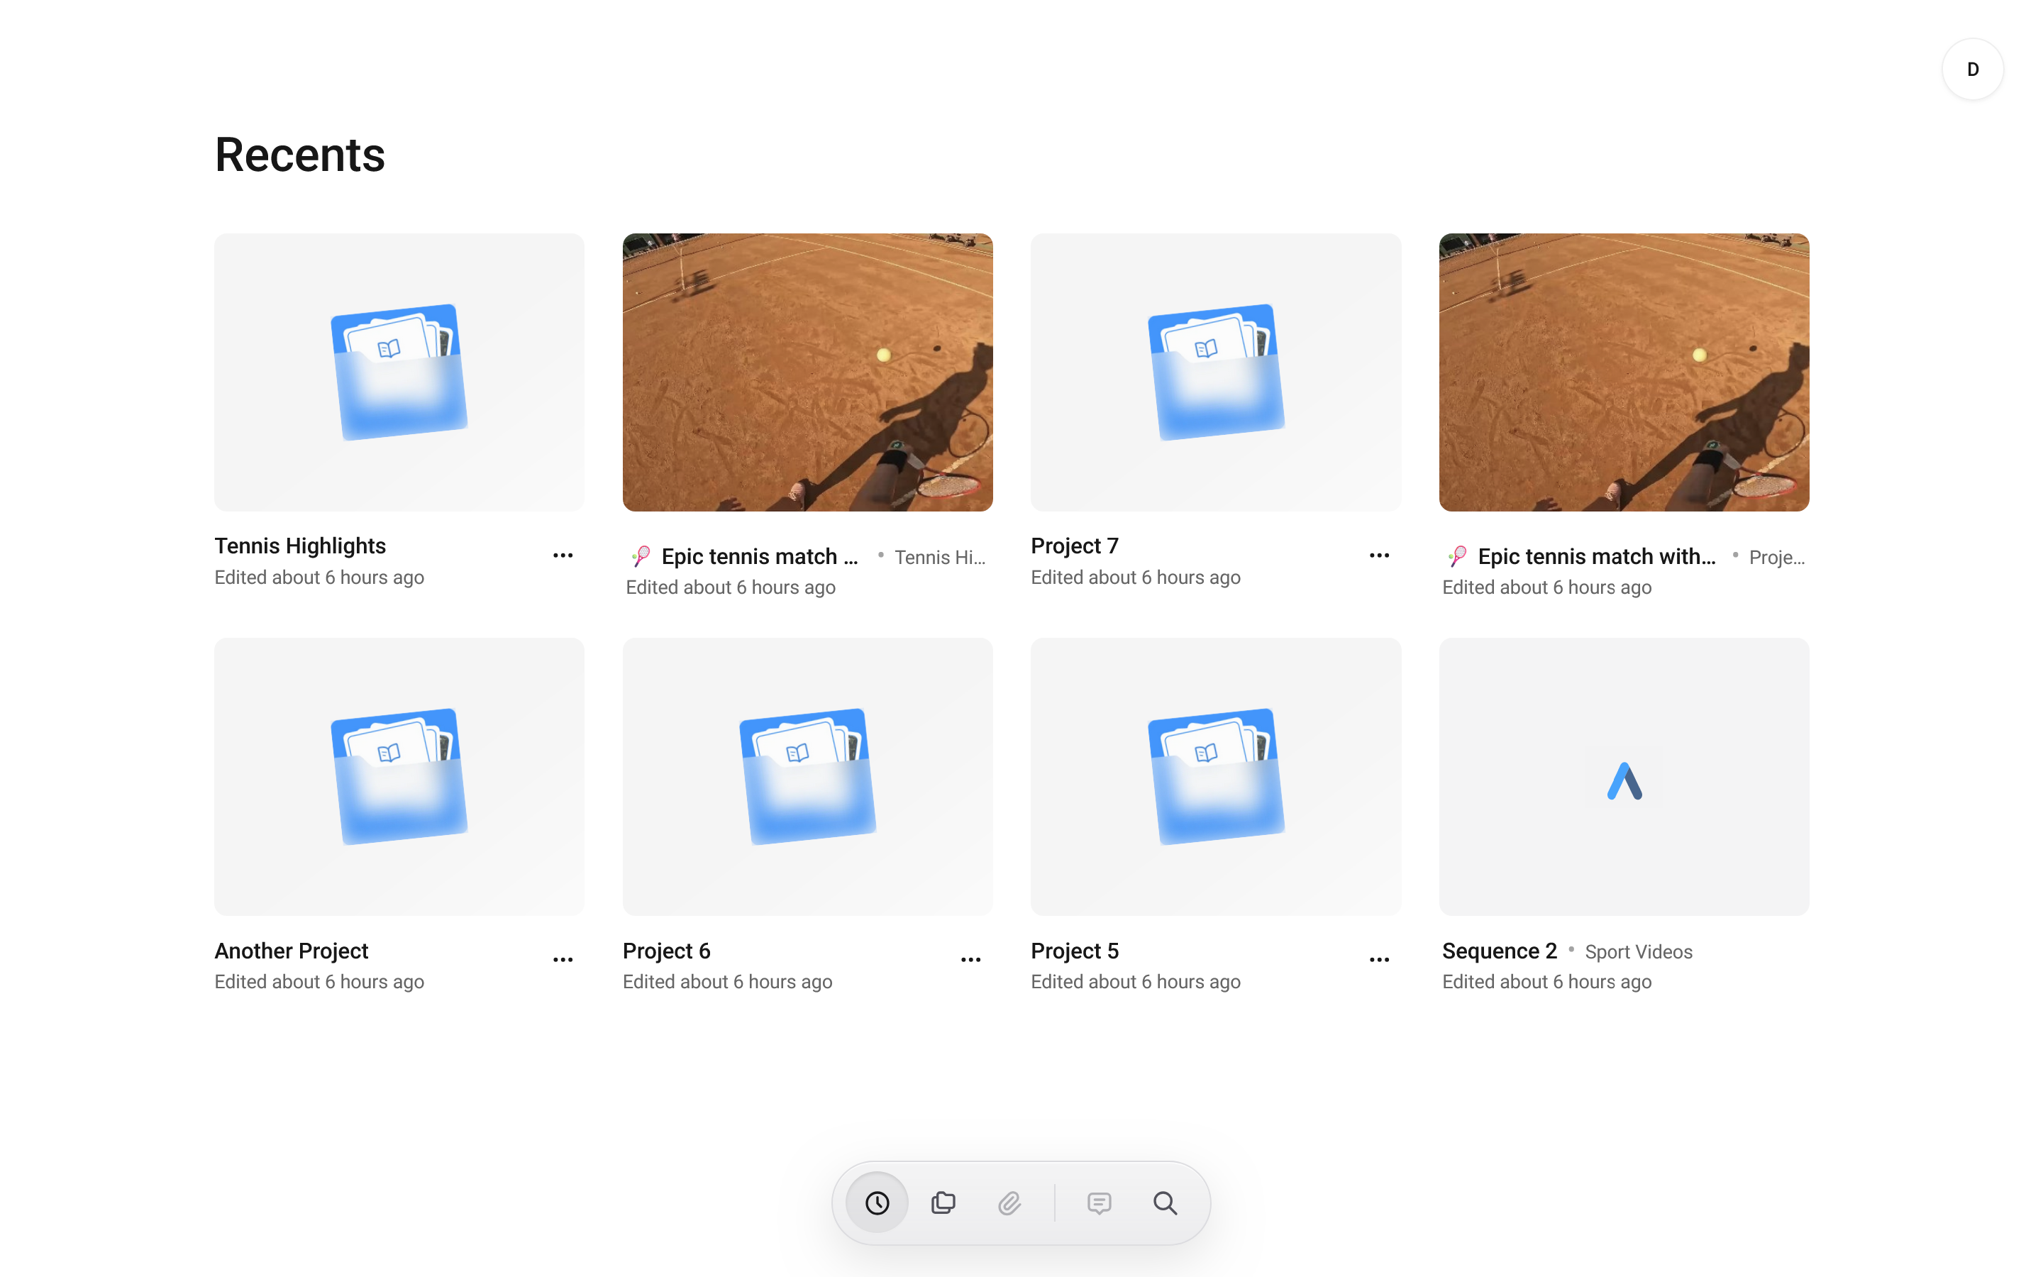Open the Project 7 folder thumbnail
This screenshot has height=1277, width=2043.
(1216, 372)
